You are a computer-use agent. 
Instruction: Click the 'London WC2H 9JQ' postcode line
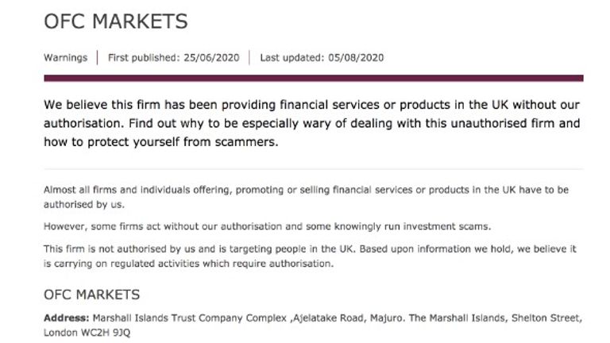coord(87,333)
